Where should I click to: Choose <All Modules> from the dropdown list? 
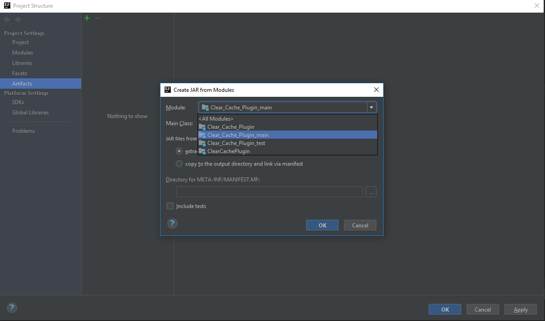coord(216,119)
